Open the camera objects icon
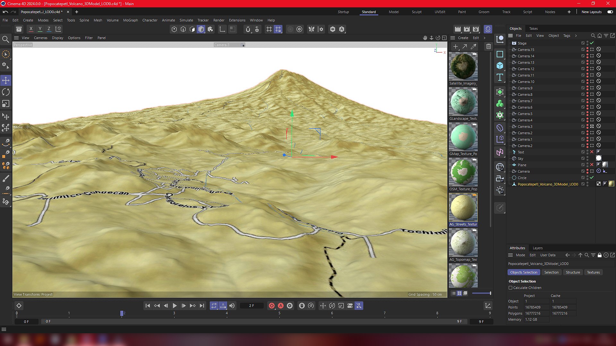 tap(500, 179)
